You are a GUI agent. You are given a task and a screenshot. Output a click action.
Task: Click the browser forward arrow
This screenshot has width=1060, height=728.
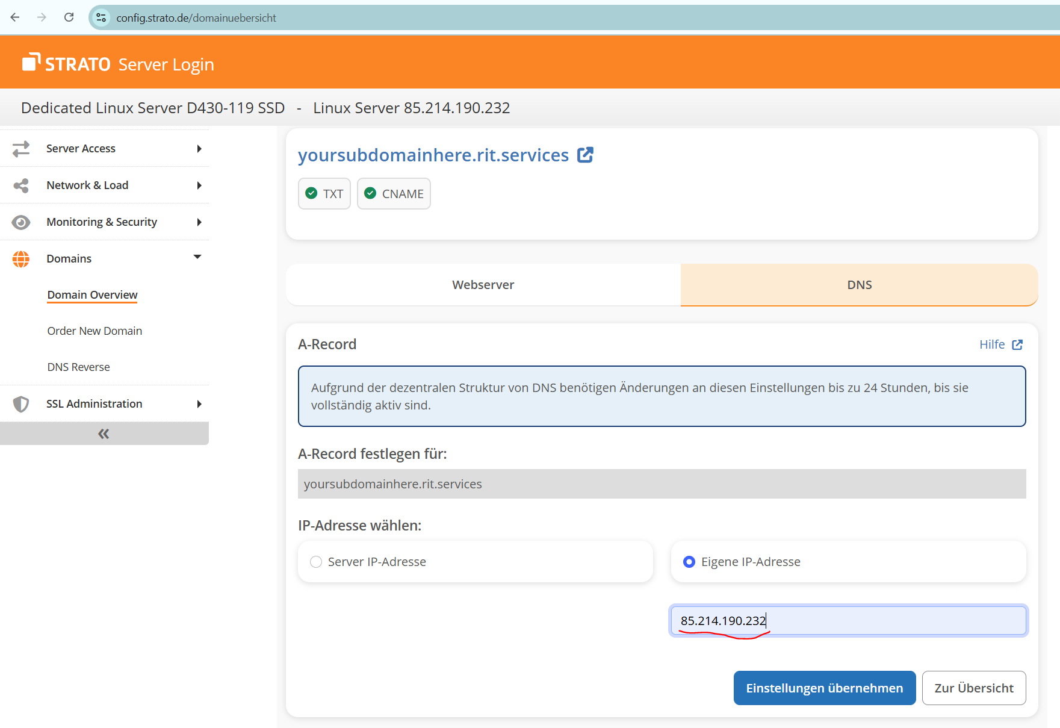point(42,17)
